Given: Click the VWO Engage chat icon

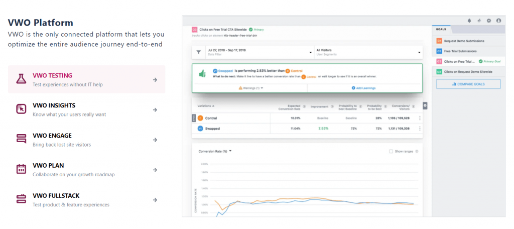Looking at the screenshot, I should point(21,139).
